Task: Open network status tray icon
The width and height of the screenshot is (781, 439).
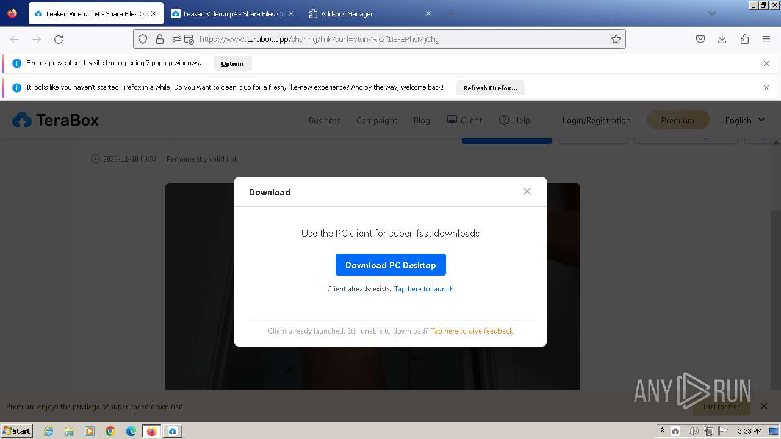Action: (x=708, y=431)
